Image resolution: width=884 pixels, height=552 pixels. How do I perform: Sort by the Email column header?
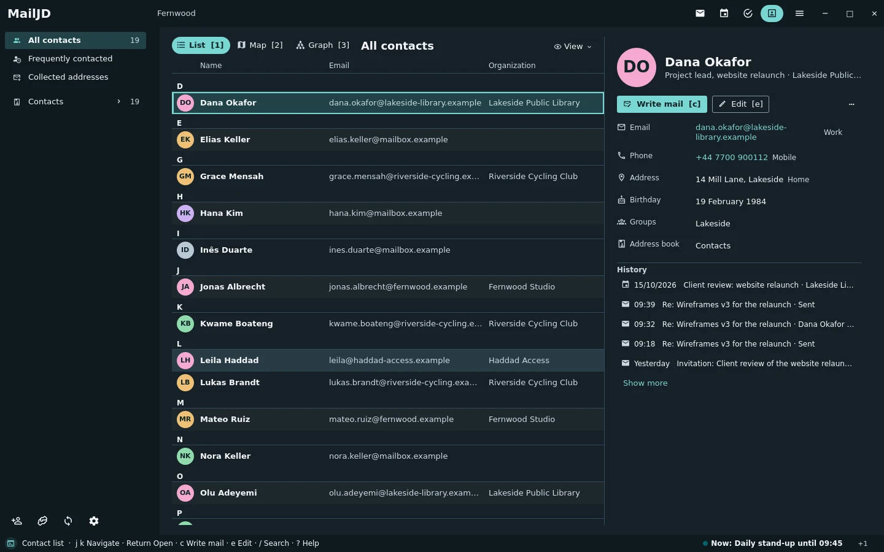[339, 66]
